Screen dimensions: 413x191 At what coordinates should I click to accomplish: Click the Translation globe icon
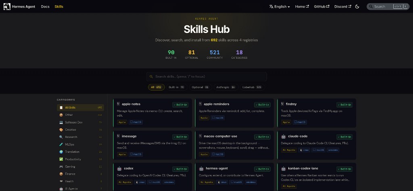[x=61, y=152]
